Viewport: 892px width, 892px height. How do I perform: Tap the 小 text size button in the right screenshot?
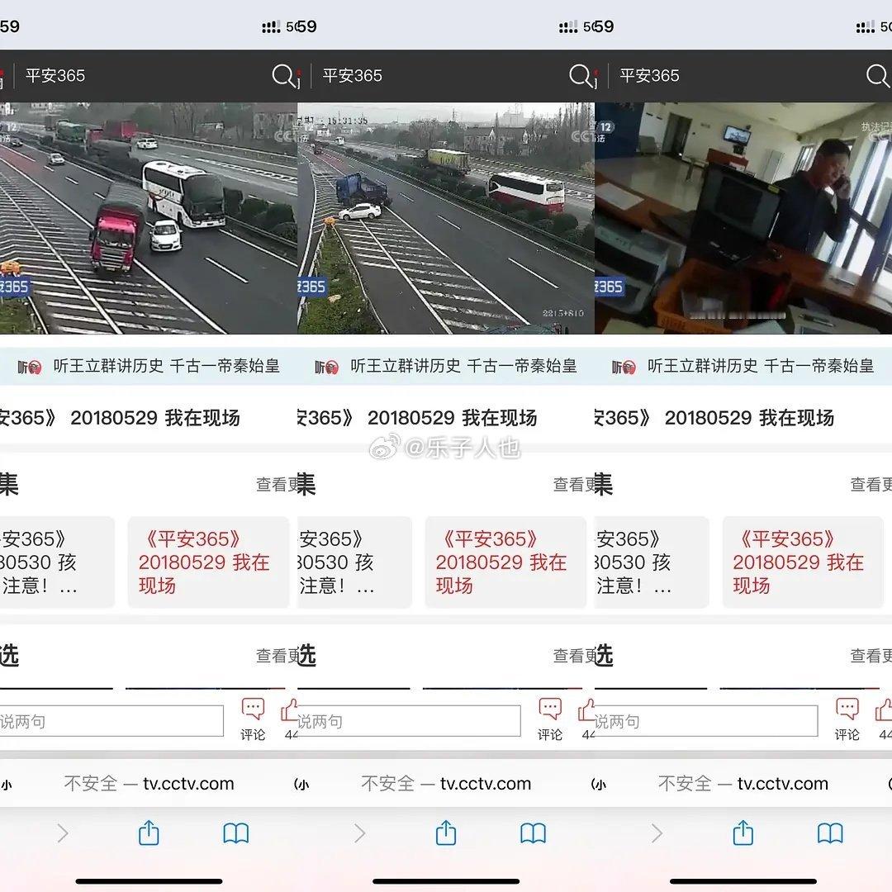coord(599,785)
